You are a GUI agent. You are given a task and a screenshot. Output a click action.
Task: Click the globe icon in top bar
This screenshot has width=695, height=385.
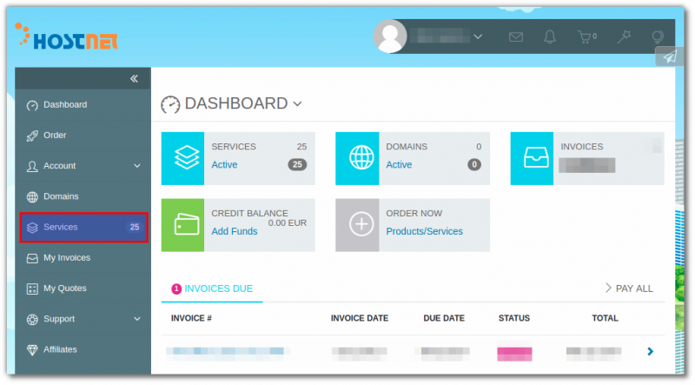click(658, 37)
